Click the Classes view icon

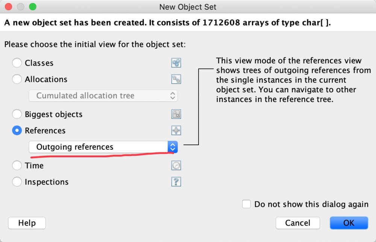pyautogui.click(x=176, y=63)
